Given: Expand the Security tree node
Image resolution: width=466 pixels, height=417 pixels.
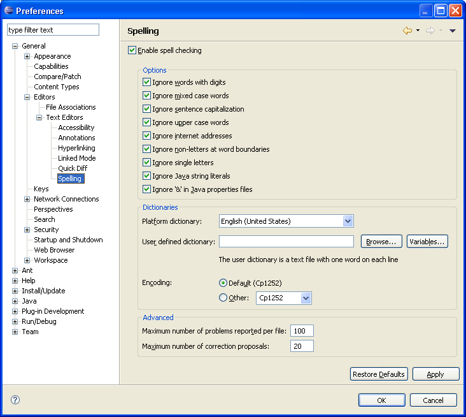Looking at the screenshot, I should pos(27,230).
